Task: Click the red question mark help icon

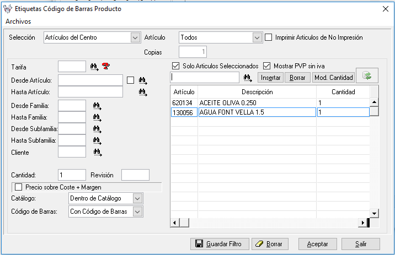Action: pos(106,66)
